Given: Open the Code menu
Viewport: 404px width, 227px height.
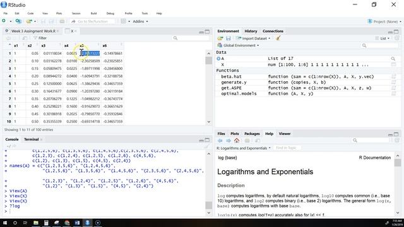Looking at the screenshot, I should point(30,13).
